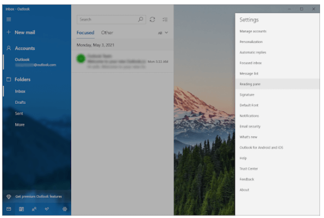
Task: Open the People contacts icon
Action: (34, 209)
